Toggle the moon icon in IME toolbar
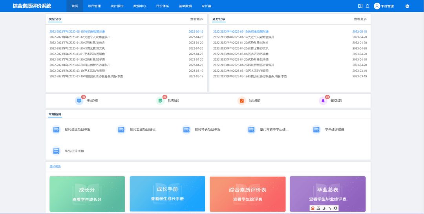This screenshot has height=214, width=424. click(324, 208)
